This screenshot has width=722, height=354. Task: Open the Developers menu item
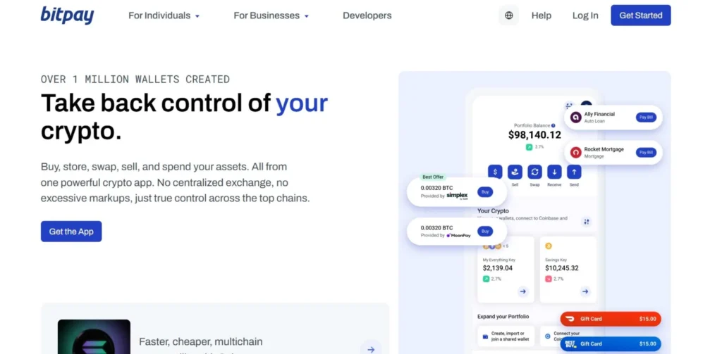click(x=367, y=15)
